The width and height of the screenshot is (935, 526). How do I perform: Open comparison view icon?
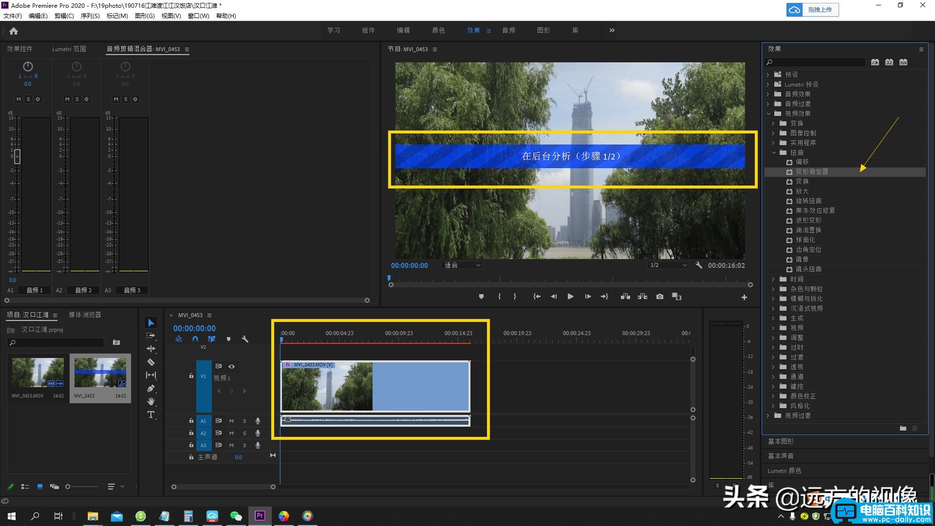676,297
